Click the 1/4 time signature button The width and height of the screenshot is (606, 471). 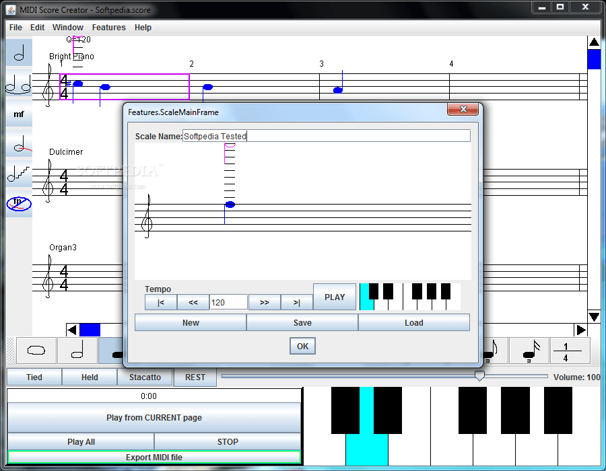[570, 351]
